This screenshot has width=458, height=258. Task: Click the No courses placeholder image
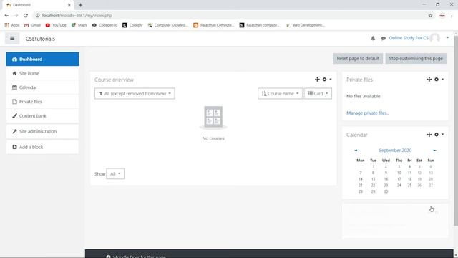[213, 118]
